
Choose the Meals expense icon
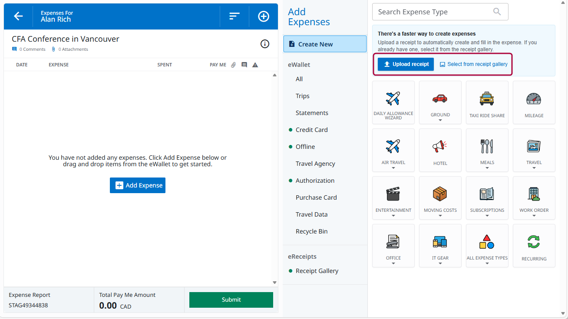click(487, 148)
